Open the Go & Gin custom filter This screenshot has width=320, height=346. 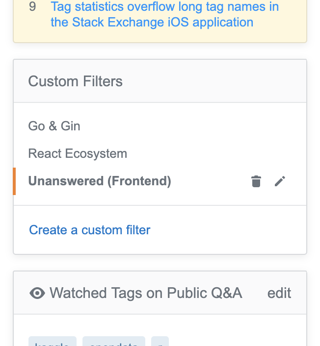click(54, 126)
